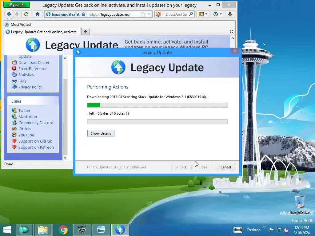Open the Action Center flag icon
The height and width of the screenshot is (236, 315).
tap(271, 230)
